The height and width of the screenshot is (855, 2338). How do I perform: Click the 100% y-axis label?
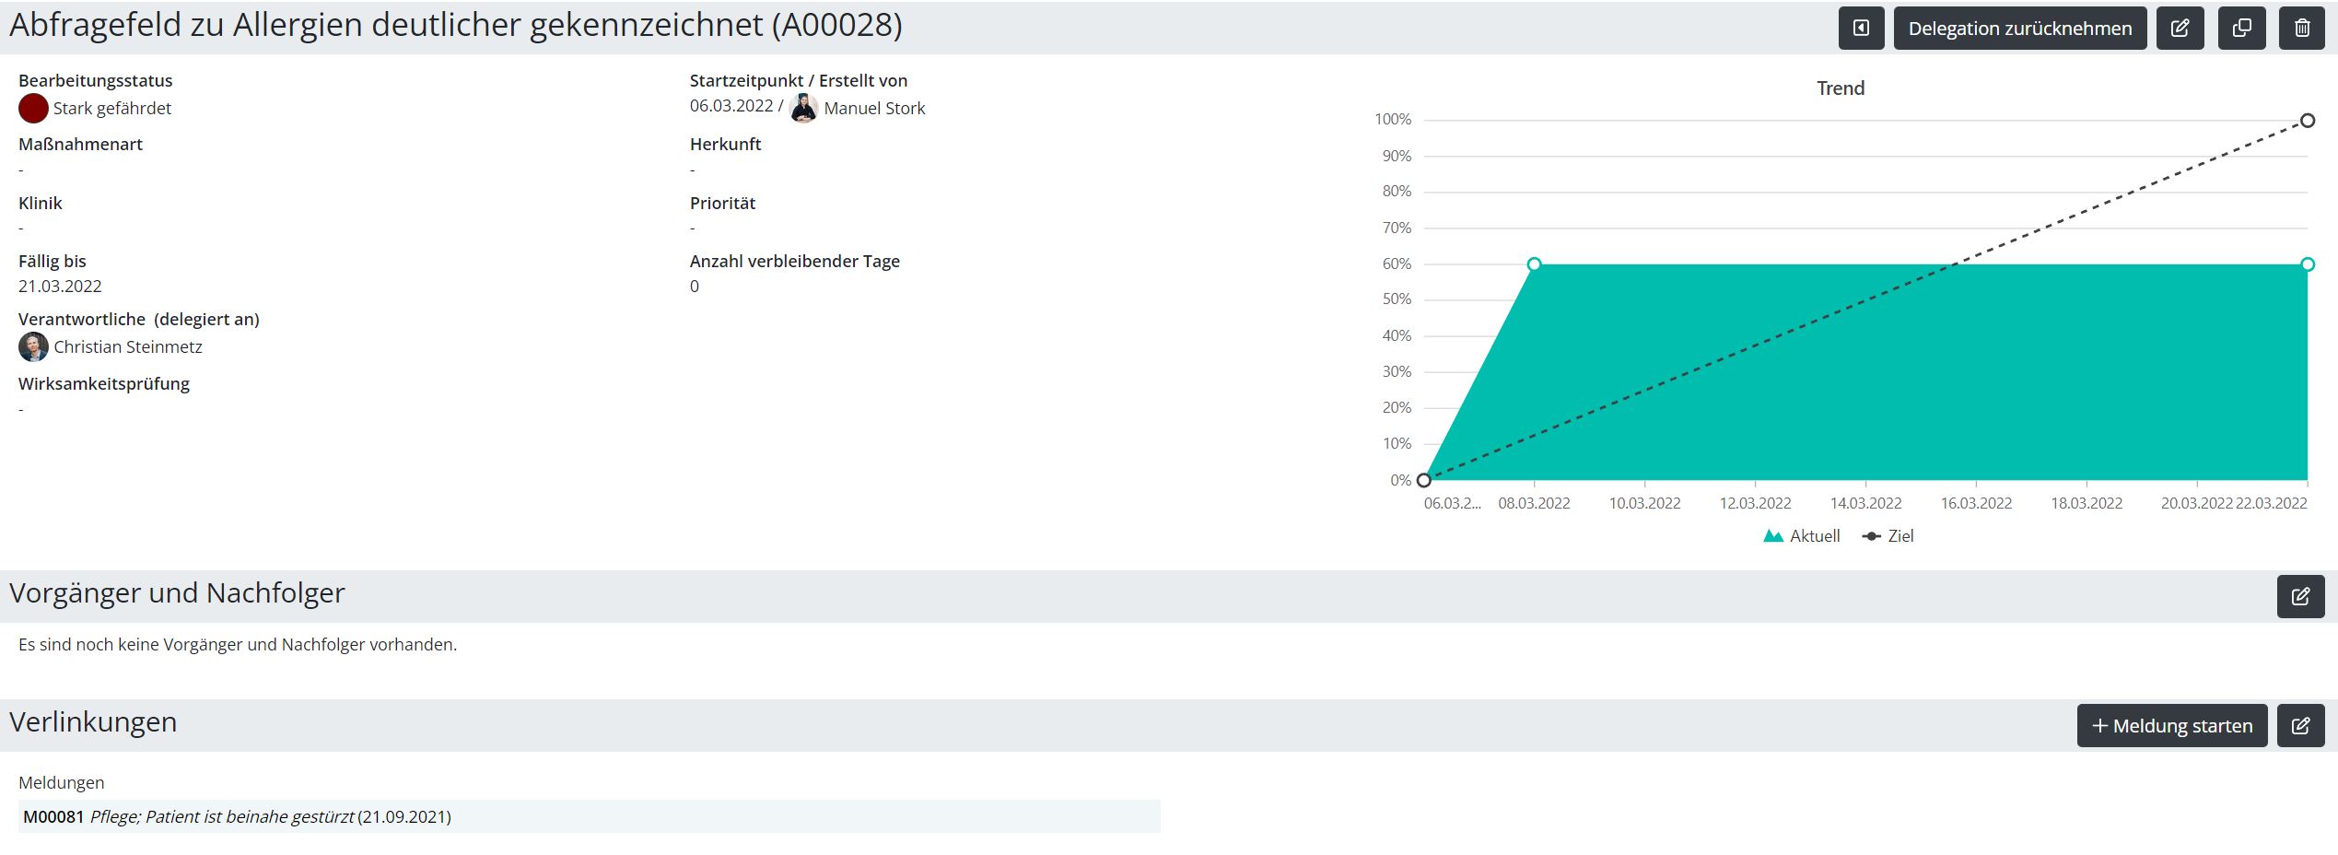click(x=1393, y=120)
